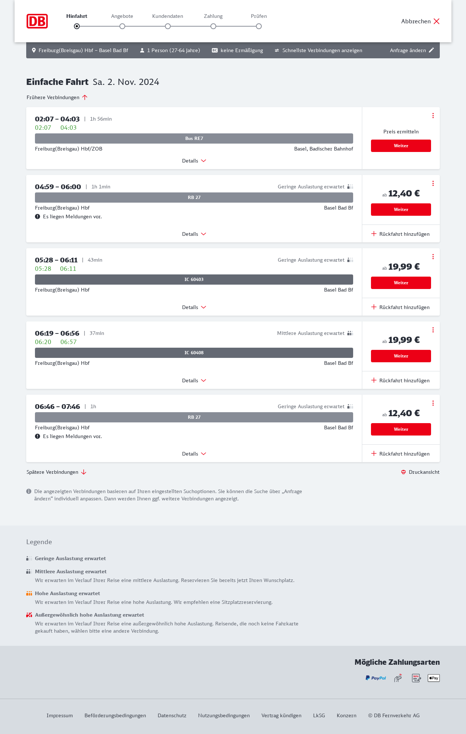466x734 pixels.
Task: Click the PayPal payment icon
Action: [x=376, y=678]
